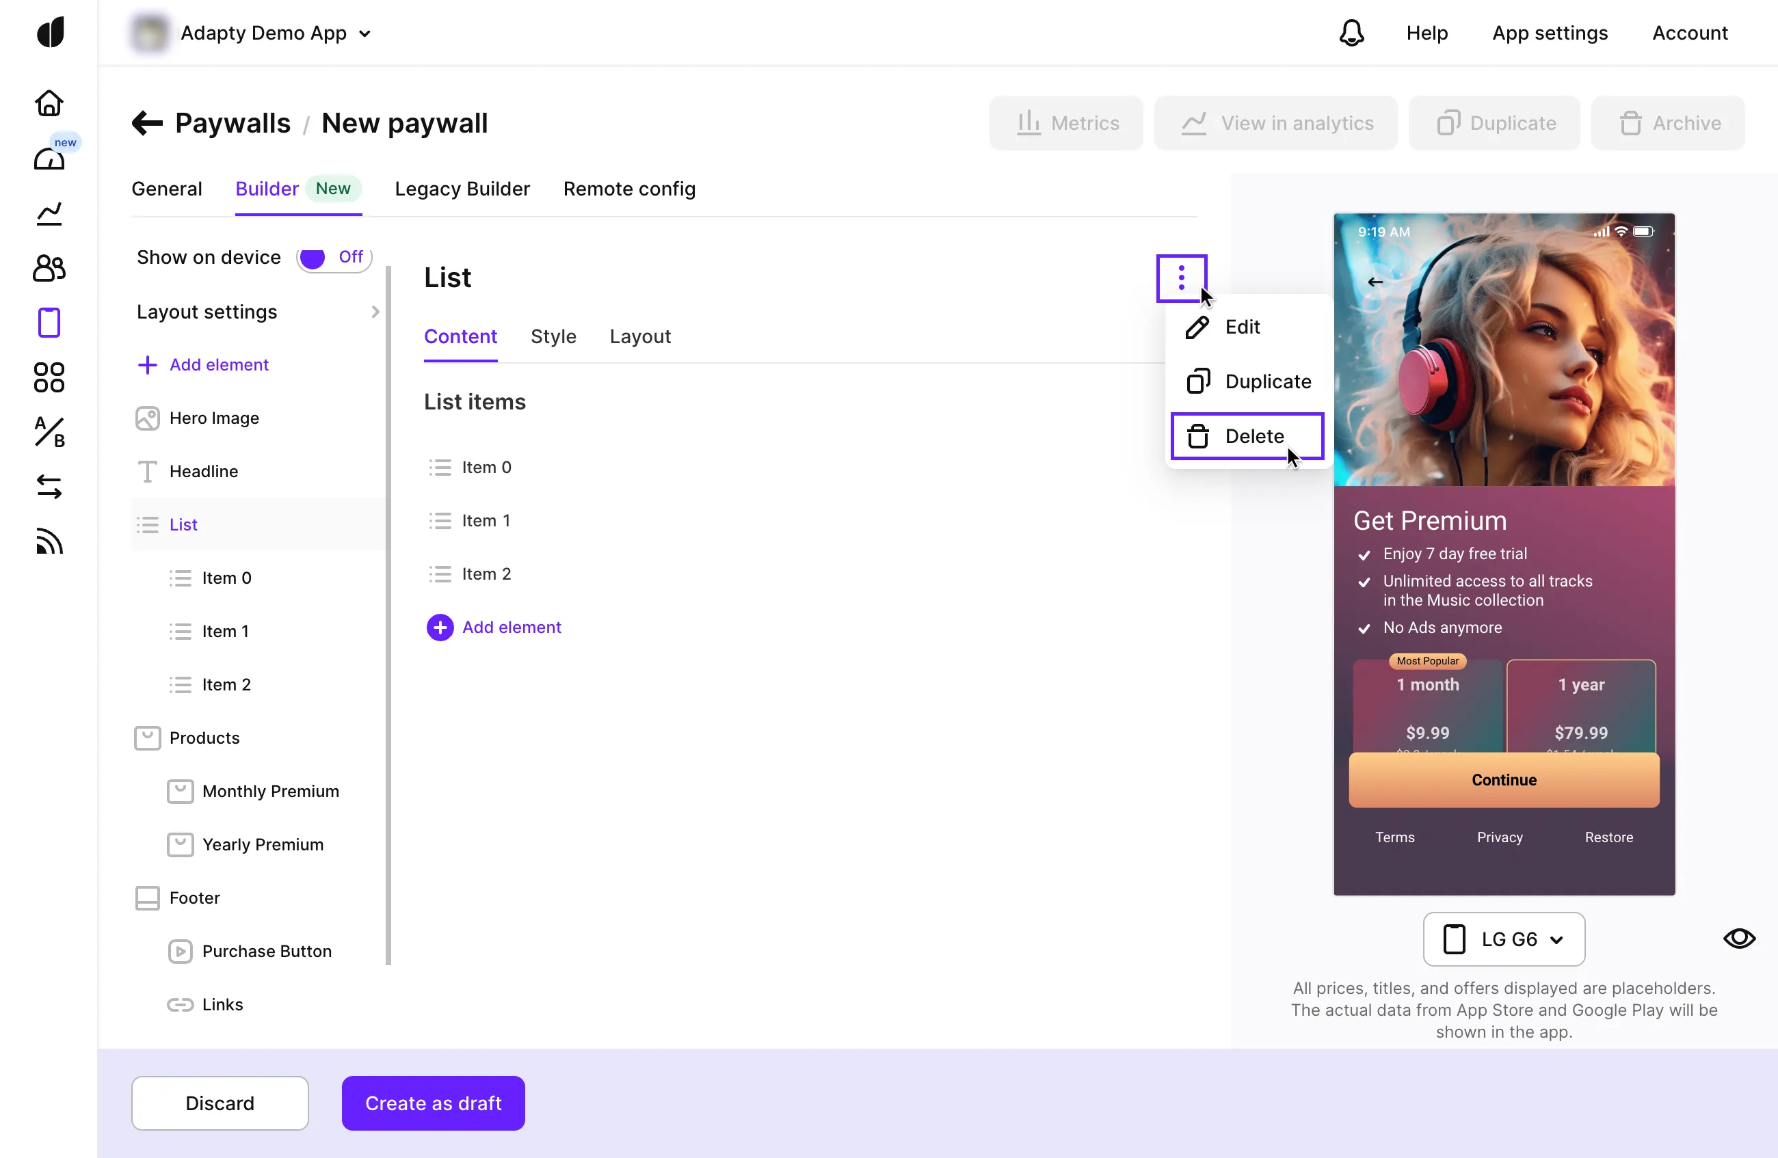Open the users/profiles sidebar icon
Image resolution: width=1778 pixels, height=1158 pixels.
pos(49,268)
